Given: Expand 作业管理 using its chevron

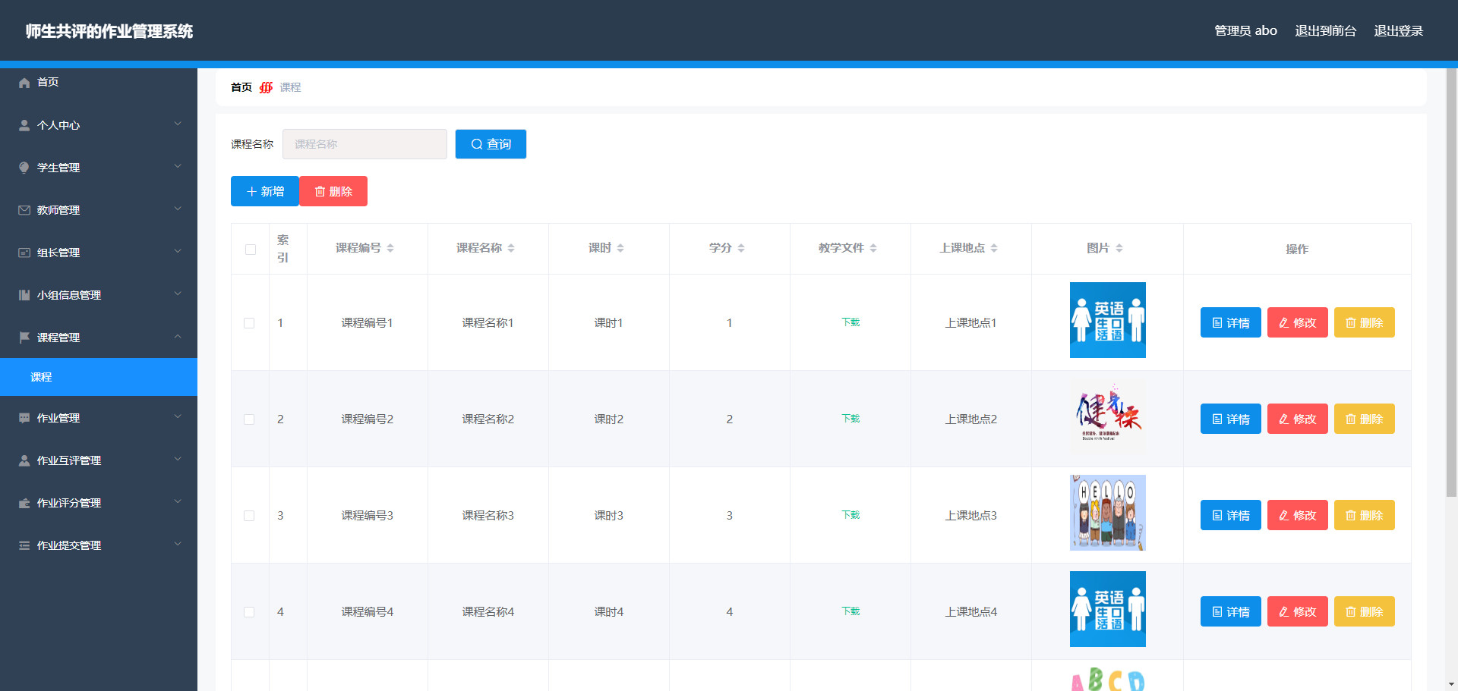Looking at the screenshot, I should click(x=178, y=416).
